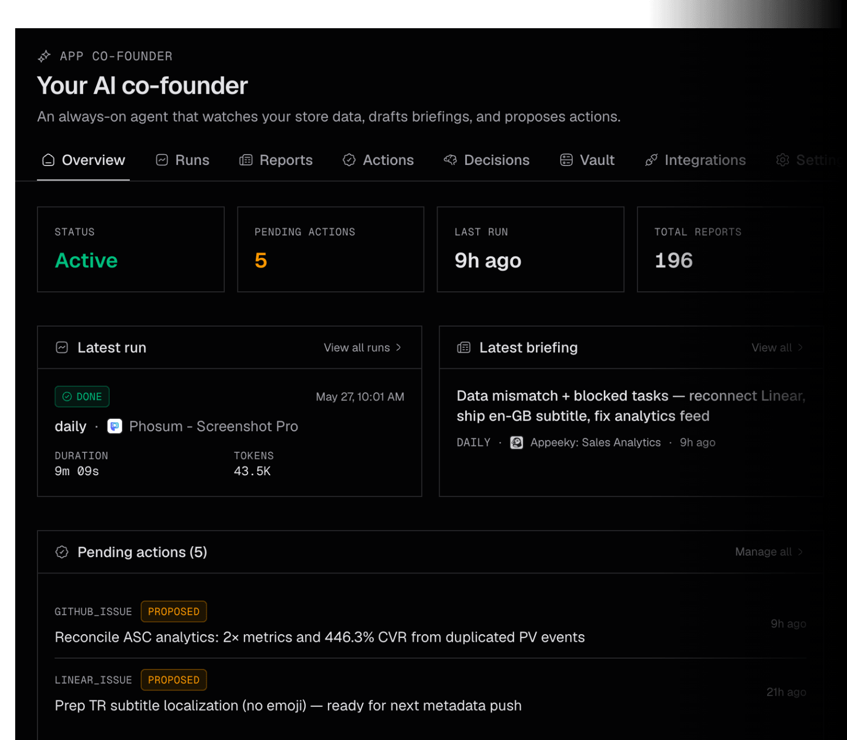Click the sparkle icon beside APP CO-FOUNDER
Image resolution: width=847 pixels, height=740 pixels.
point(44,56)
